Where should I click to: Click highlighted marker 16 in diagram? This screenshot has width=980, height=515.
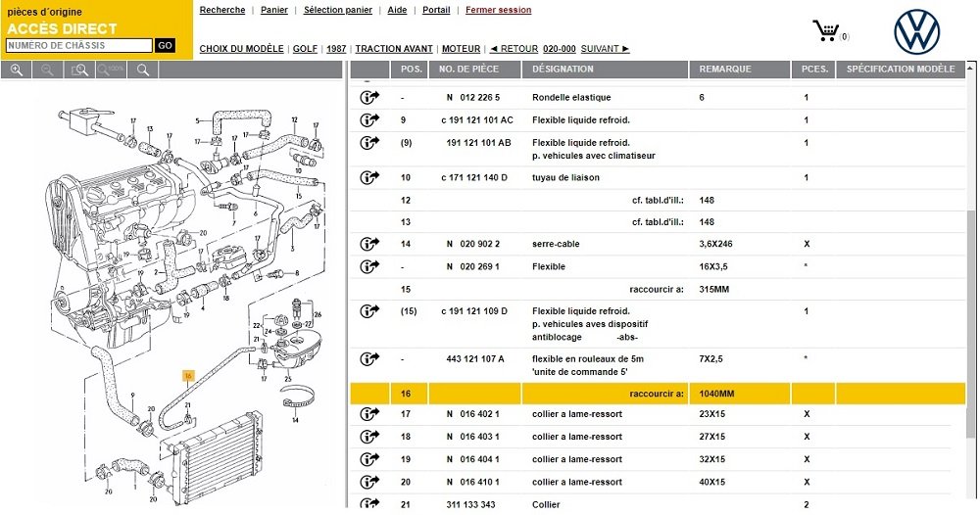[187, 376]
